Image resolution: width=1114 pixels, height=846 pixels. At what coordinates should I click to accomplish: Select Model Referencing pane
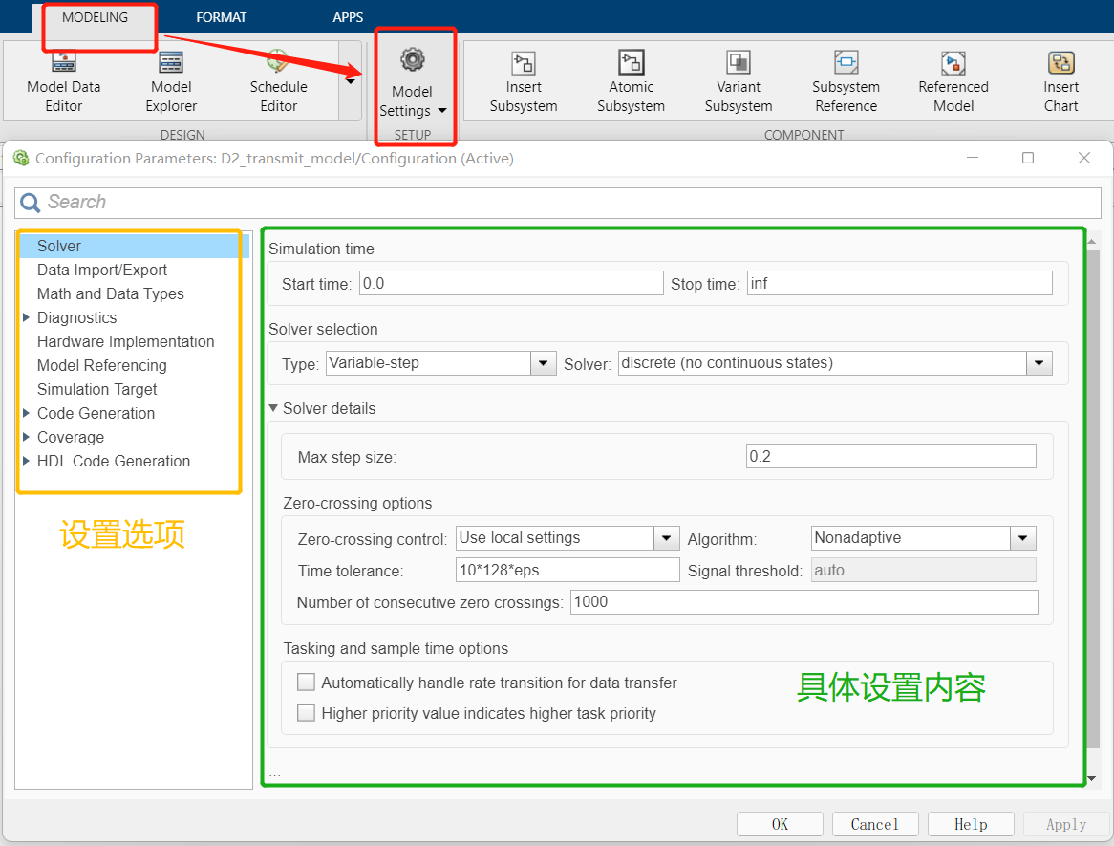point(102,365)
